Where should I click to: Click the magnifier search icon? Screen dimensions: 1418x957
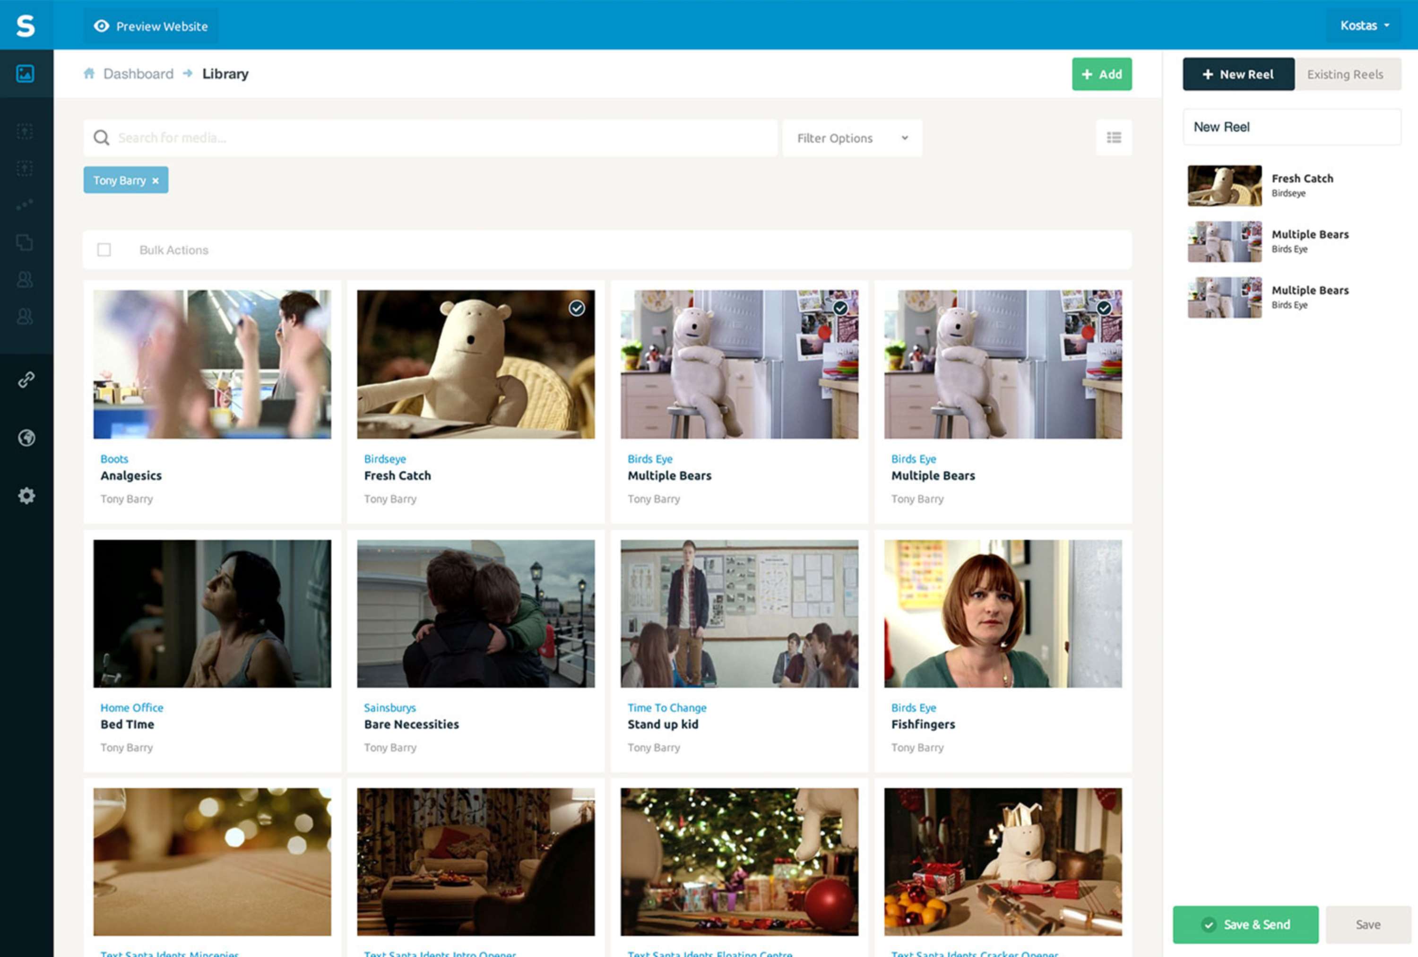coord(101,138)
